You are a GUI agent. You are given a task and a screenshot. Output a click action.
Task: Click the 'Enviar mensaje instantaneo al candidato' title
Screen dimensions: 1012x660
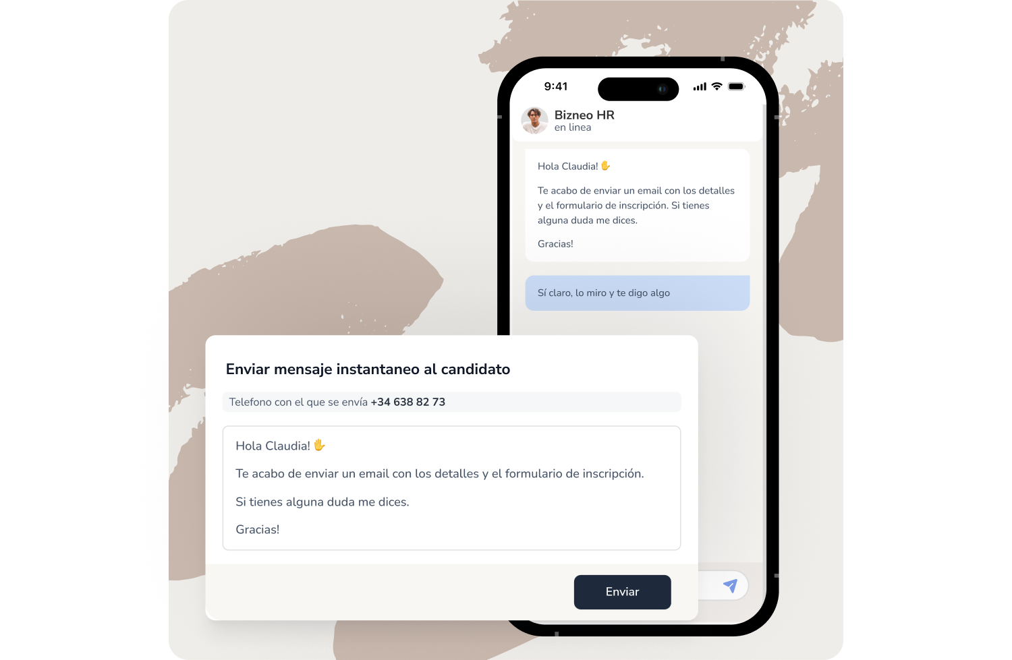point(368,369)
